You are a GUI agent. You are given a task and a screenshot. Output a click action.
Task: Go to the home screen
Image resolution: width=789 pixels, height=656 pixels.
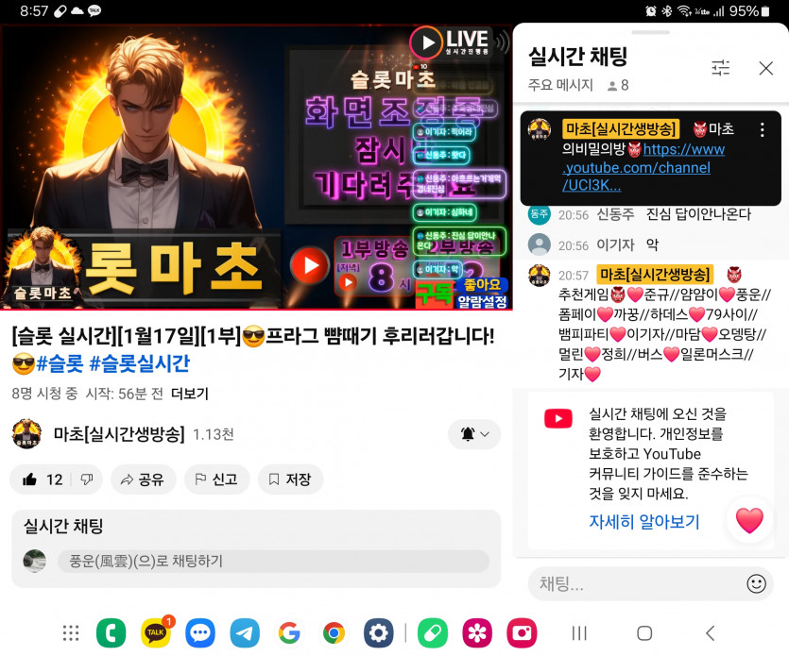(x=644, y=633)
